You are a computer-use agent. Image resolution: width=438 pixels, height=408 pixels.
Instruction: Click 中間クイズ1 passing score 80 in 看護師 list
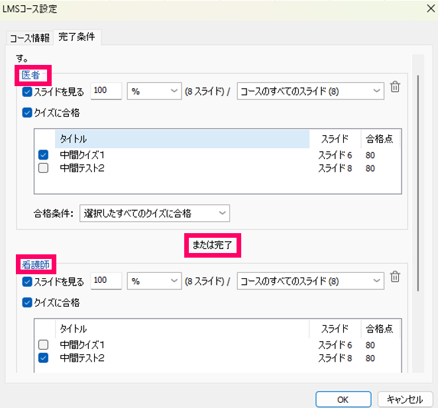pos(370,345)
